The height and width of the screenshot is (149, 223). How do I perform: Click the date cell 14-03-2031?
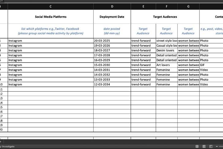coord(112,70)
